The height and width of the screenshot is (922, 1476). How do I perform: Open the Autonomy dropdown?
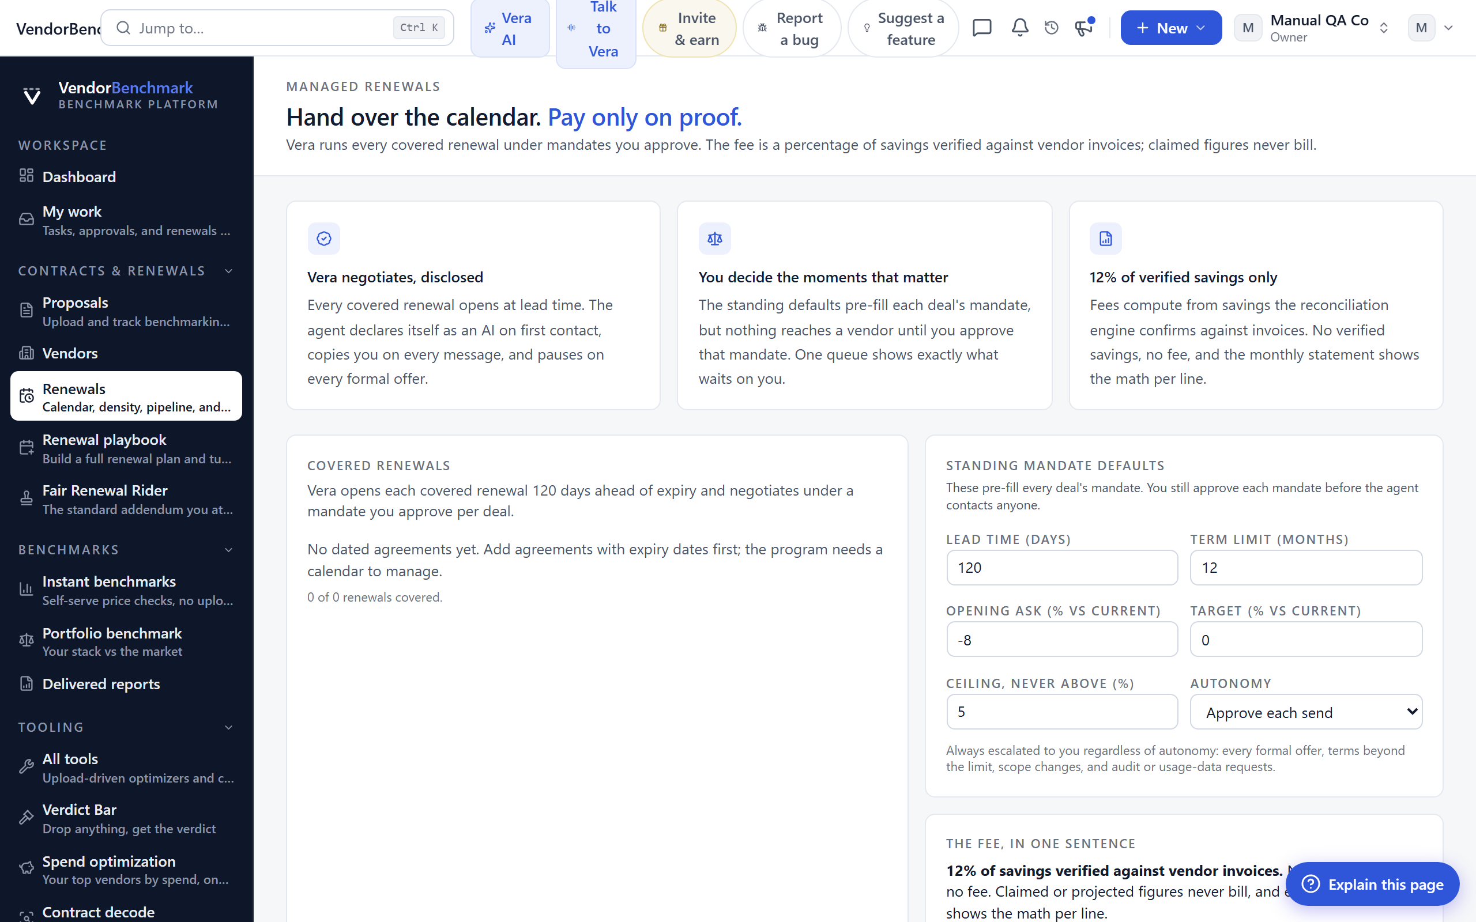coord(1306,712)
